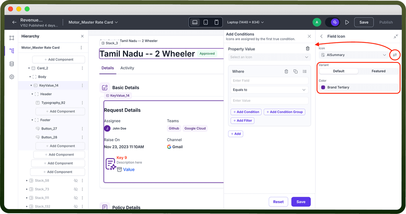Image resolution: width=406 pixels, height=214 pixels.
Task: Open options menu for Motor_Master Rate Card
Action: click(81, 48)
